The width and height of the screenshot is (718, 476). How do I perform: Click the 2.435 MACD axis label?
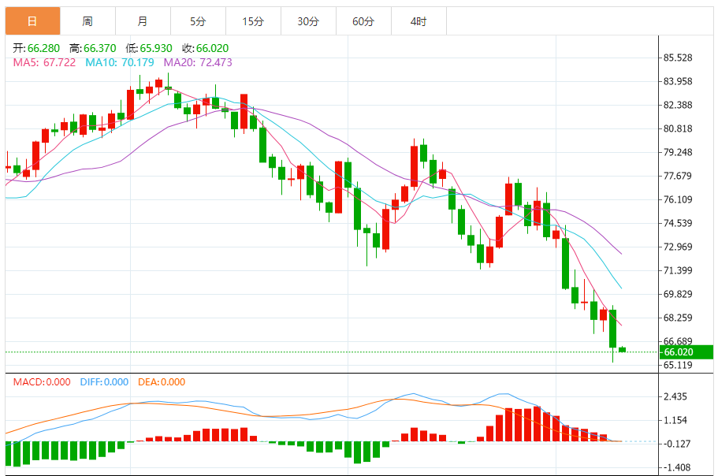[x=675, y=397]
